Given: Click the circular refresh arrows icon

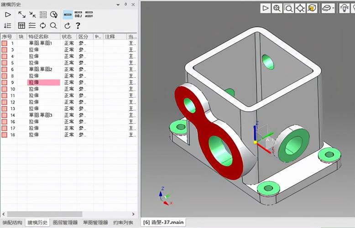Looking at the screenshot, I should coord(43,26).
